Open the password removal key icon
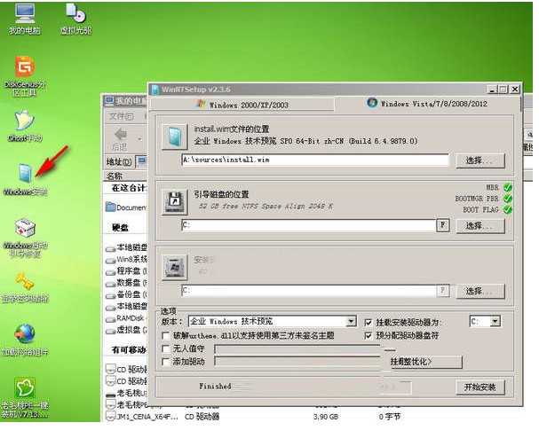 pyautogui.click(x=25, y=287)
